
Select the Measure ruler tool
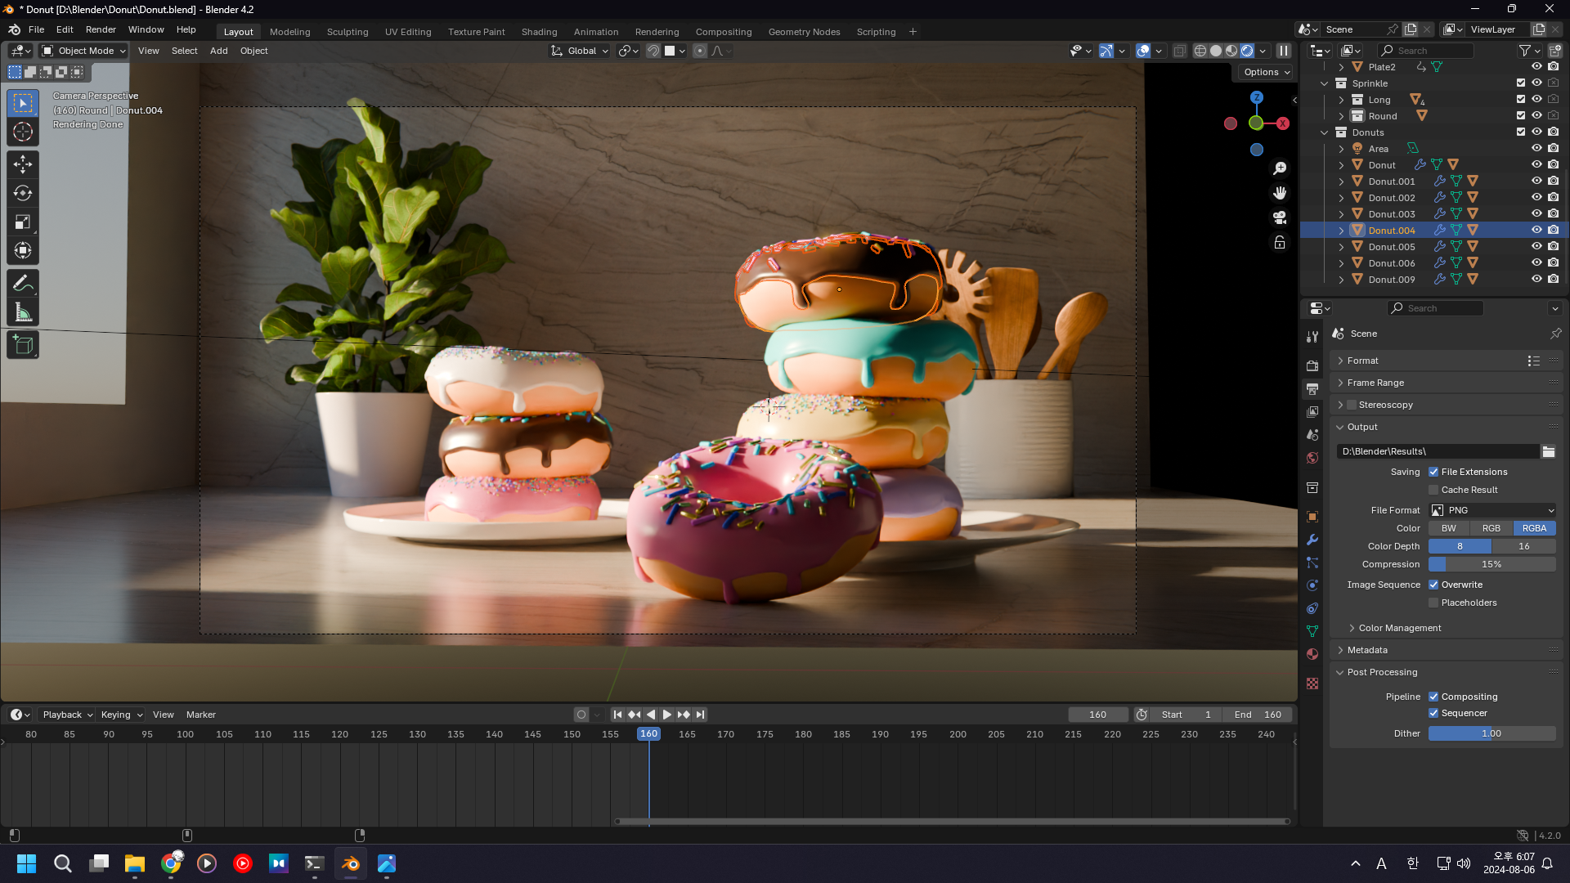(23, 312)
